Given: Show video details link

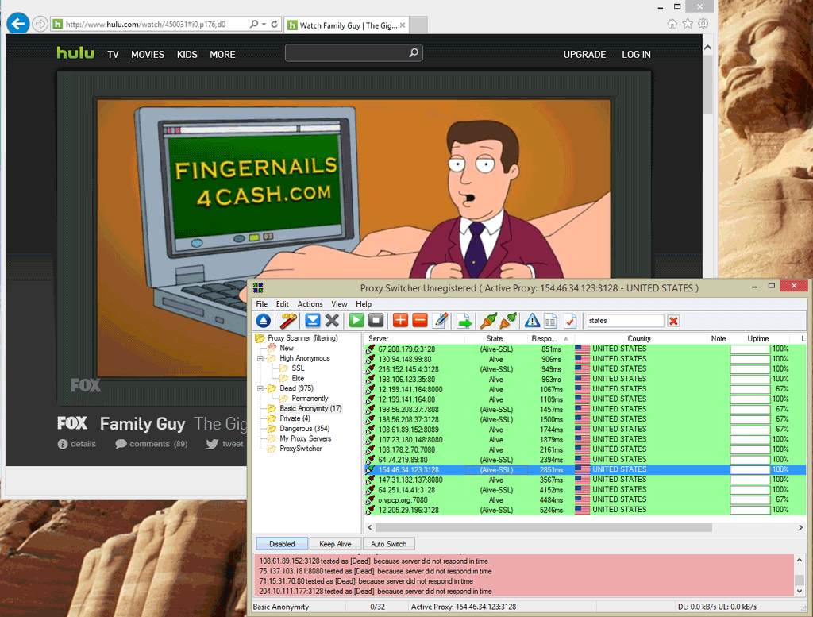Looking at the screenshot, I should [77, 444].
